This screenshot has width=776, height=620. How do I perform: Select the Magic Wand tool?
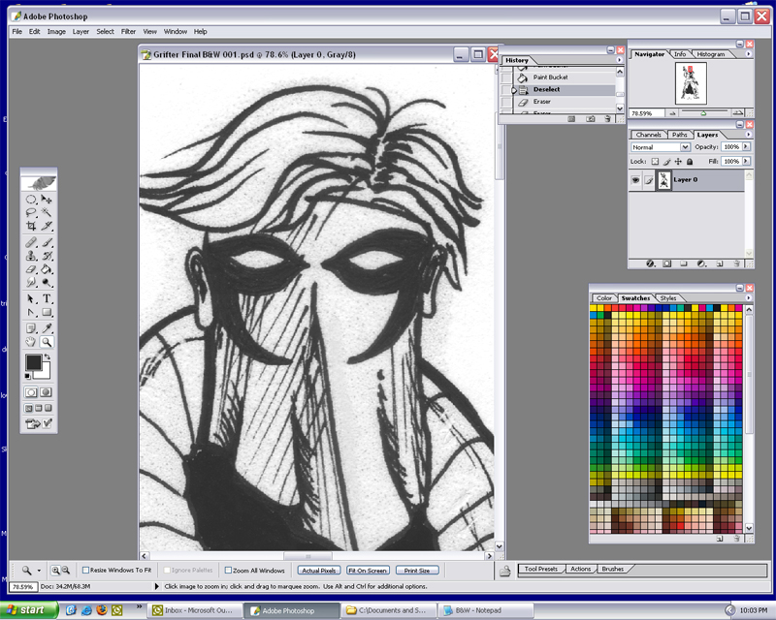tap(47, 212)
